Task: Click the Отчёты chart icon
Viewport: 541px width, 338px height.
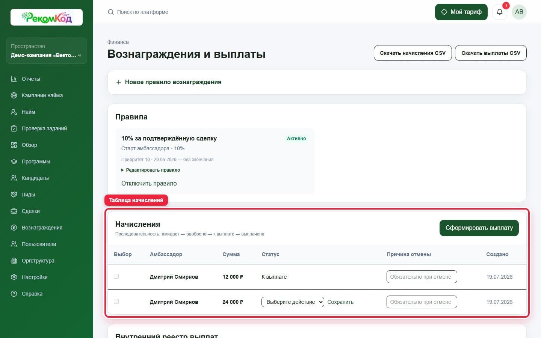Action: pos(14,79)
